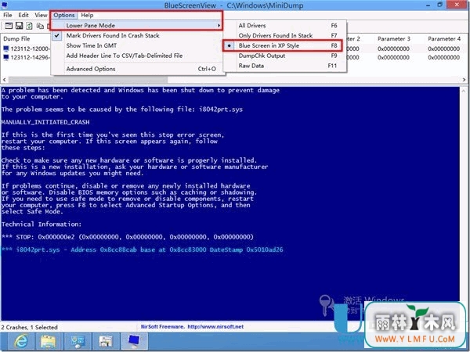The image size is (470, 352).
Task: Open File Explorer from the taskbar
Action: pyautogui.click(x=48, y=341)
